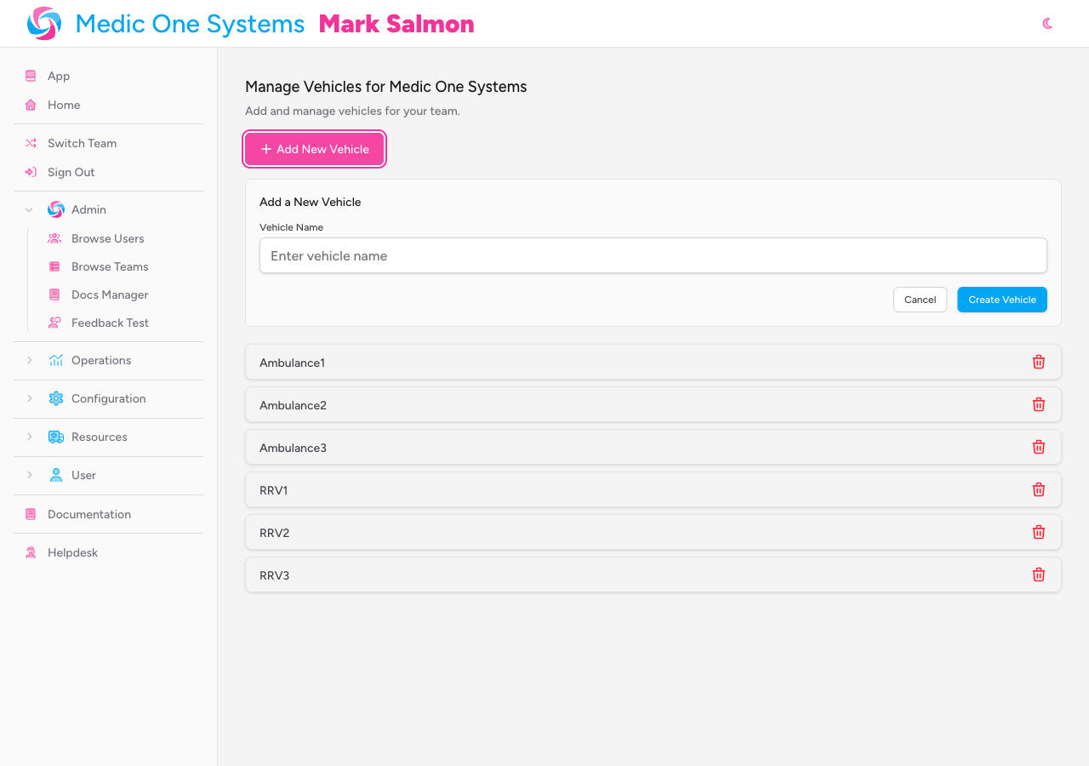The height and width of the screenshot is (766, 1089).
Task: Click the Helpdesk icon in sidebar
Action: (x=31, y=552)
